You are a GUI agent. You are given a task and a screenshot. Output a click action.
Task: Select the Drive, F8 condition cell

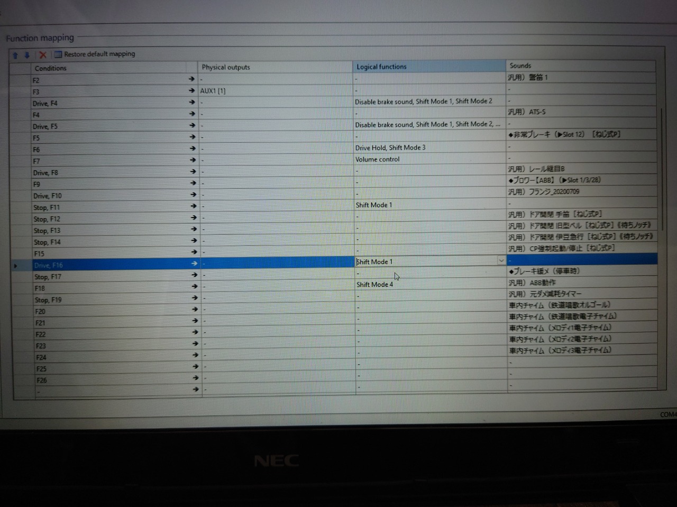pyautogui.click(x=108, y=173)
